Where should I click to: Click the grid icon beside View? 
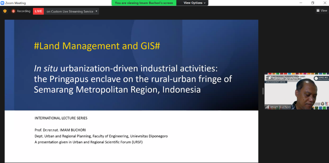(x=318, y=11)
